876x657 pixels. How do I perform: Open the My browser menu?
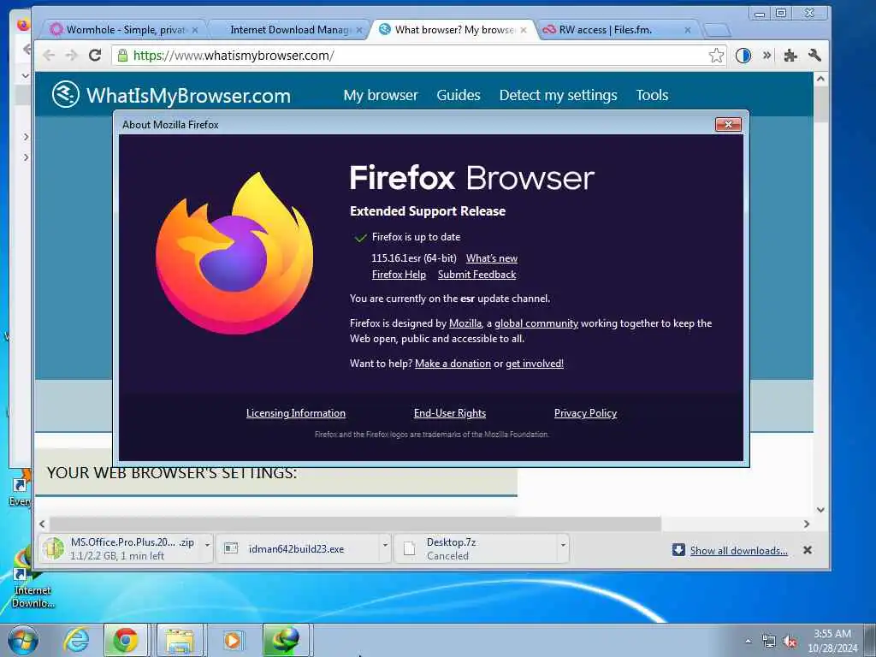381,95
